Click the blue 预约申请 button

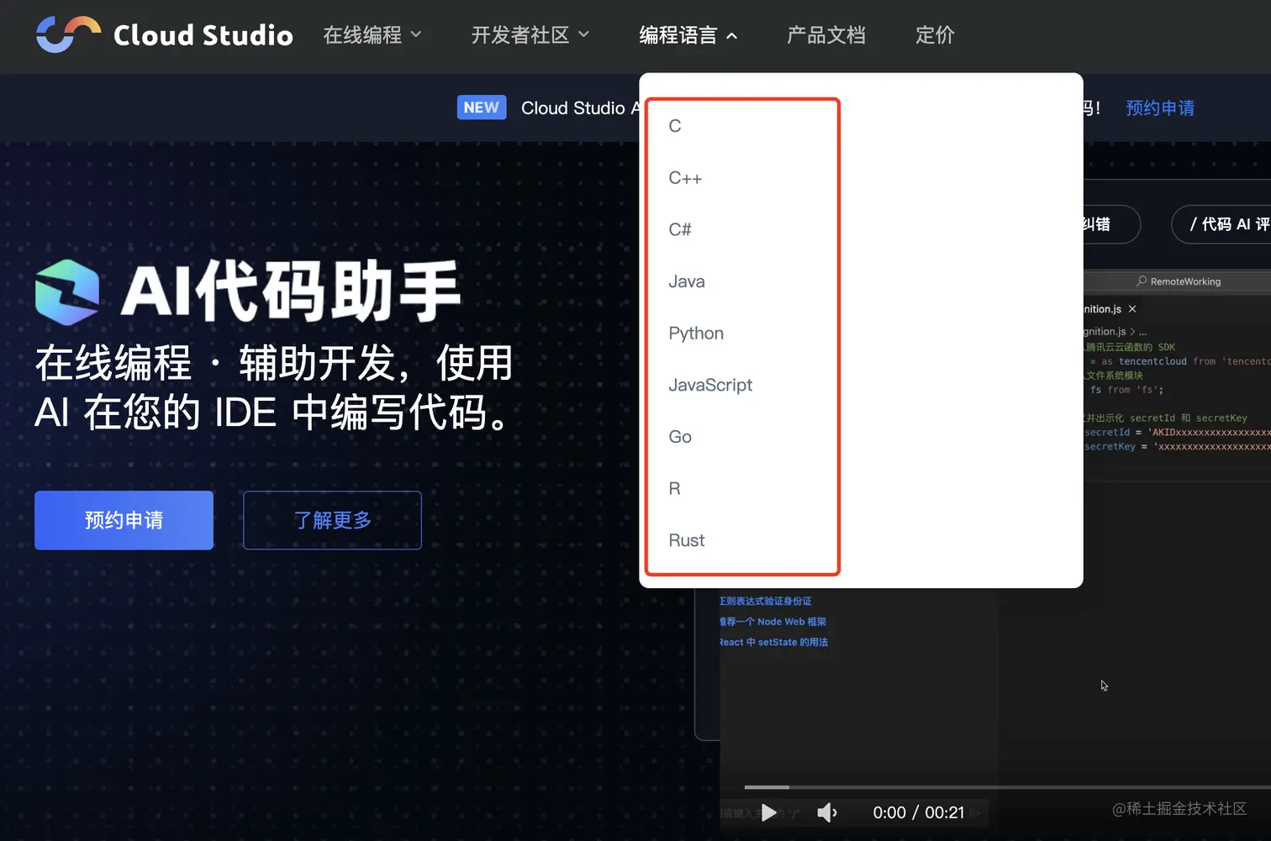[x=124, y=520]
